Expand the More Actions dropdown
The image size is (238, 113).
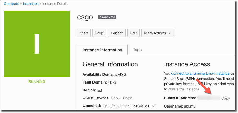[x=158, y=33]
